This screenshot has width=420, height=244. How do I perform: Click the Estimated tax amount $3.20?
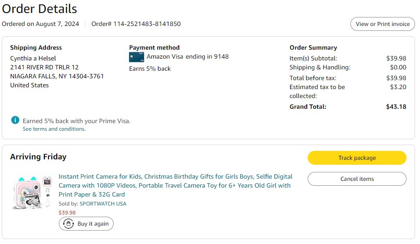398,87
